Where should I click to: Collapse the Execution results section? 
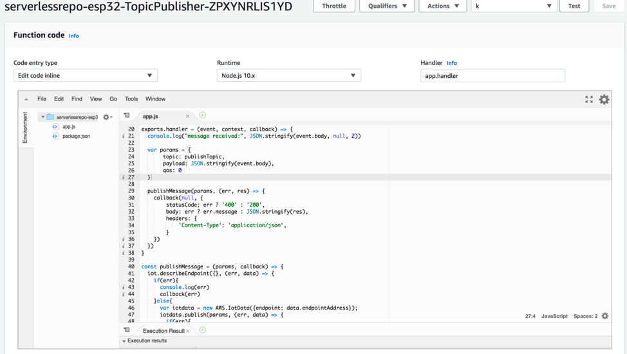124,341
